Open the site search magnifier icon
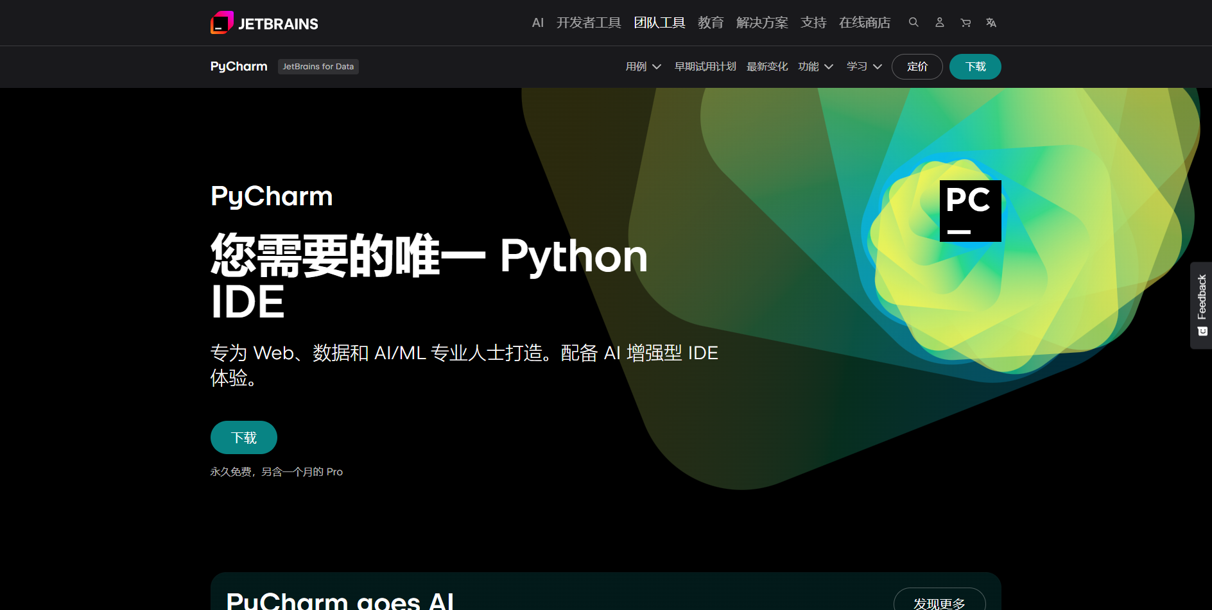 tap(913, 22)
